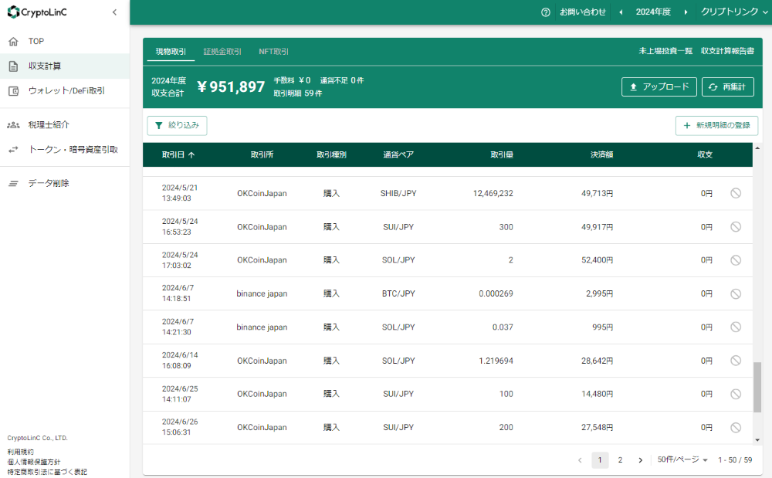
Task: Go to the previous page arrow in pagination
Action: [x=580, y=460]
